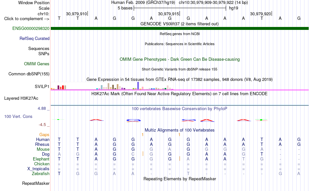
Task: Click the orange insertion bar in Dog row
Action: point(143,154)
